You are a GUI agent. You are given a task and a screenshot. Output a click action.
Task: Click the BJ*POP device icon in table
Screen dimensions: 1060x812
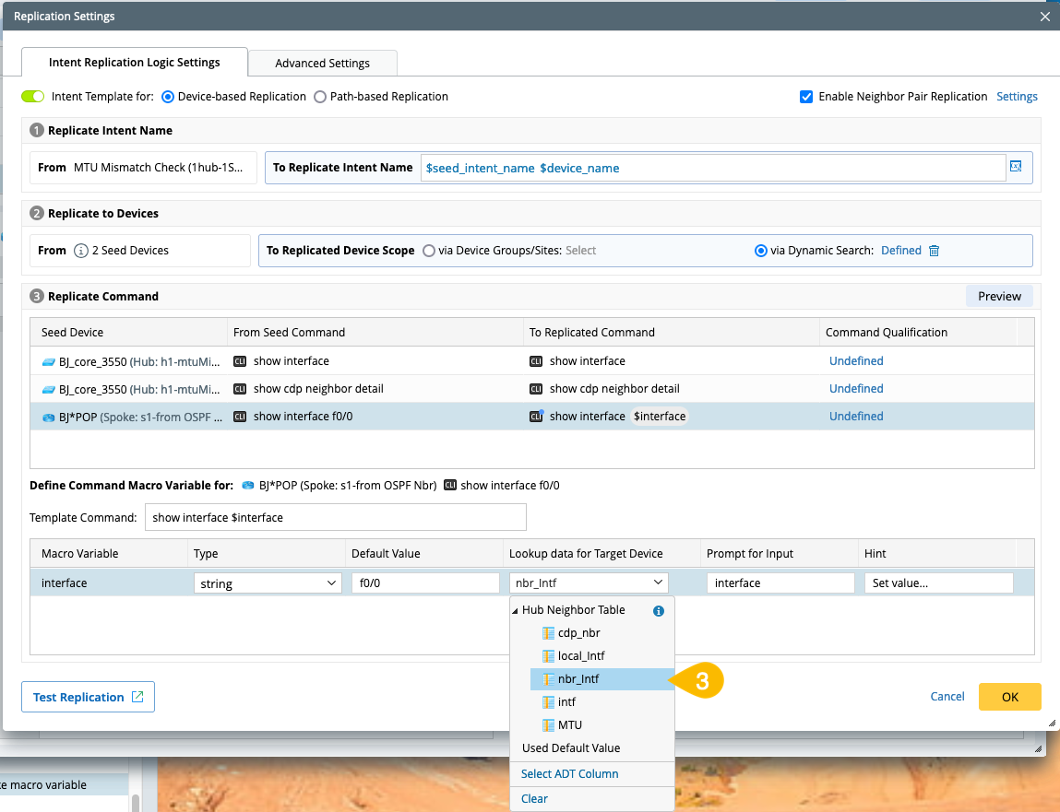(49, 418)
